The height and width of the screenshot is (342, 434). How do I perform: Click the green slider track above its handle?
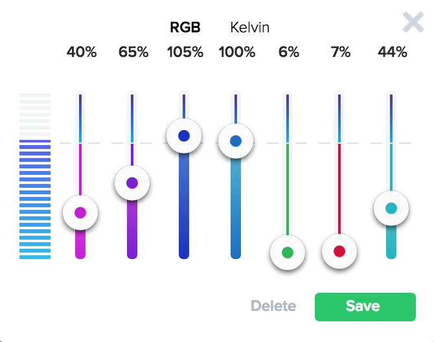click(288, 188)
